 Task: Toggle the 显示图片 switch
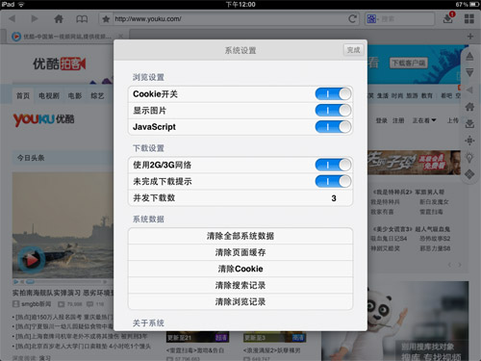[x=333, y=111]
